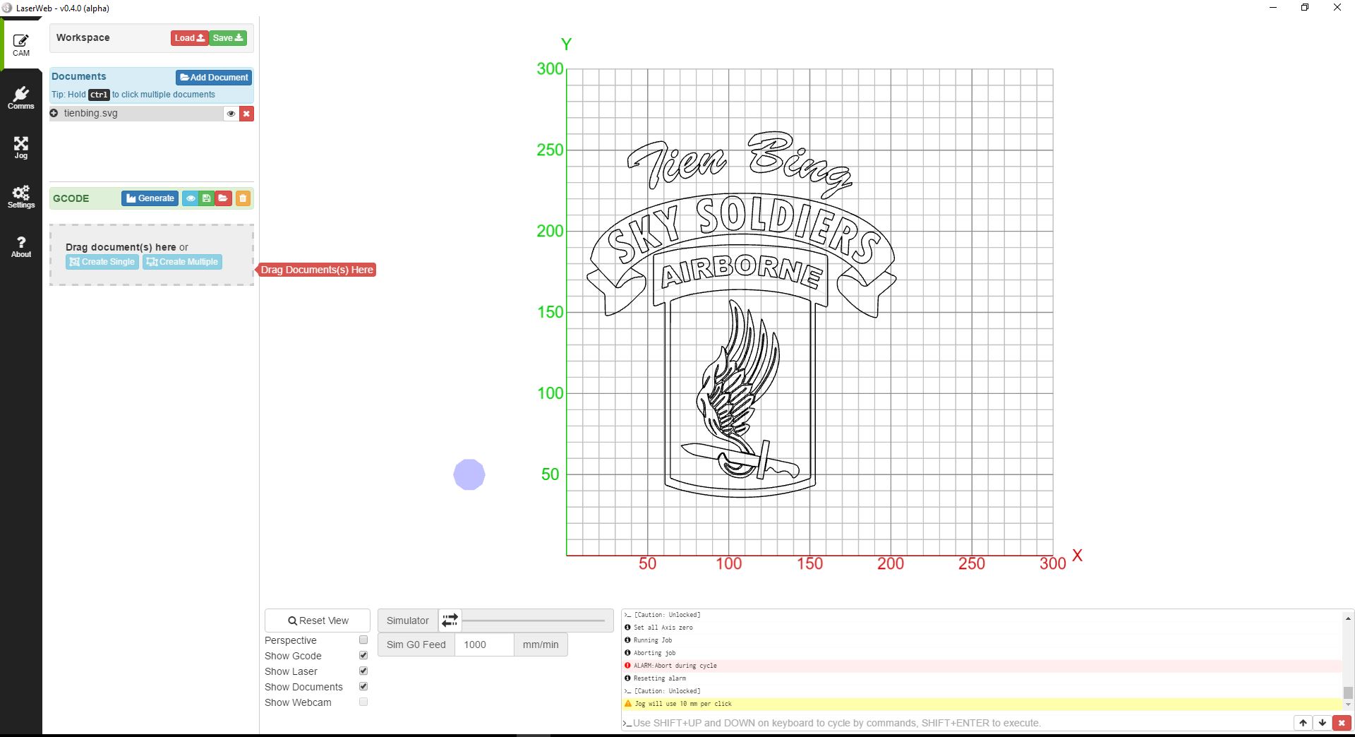Enable the Perspective checkbox
This screenshot has height=737, width=1355.
pyautogui.click(x=363, y=640)
